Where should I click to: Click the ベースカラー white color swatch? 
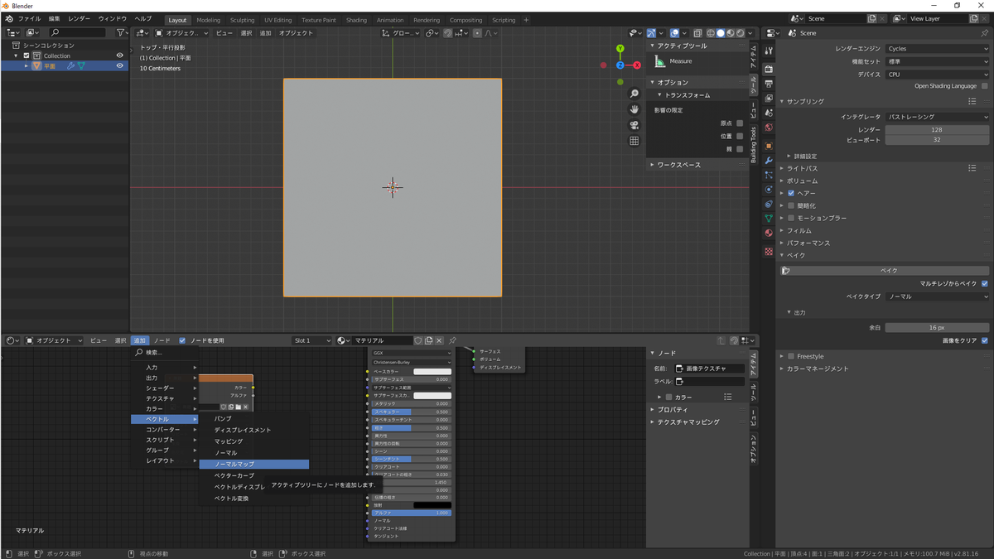432,372
